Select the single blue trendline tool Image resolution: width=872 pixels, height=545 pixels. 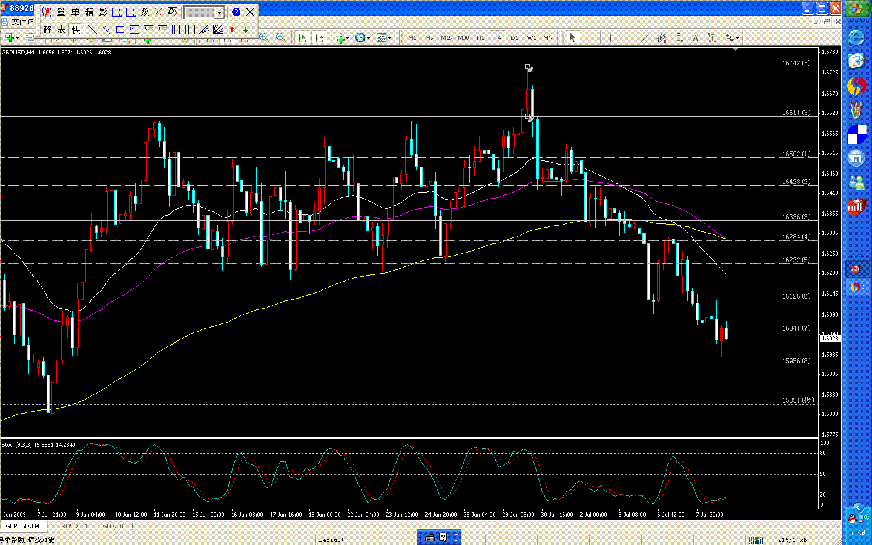[x=93, y=30]
